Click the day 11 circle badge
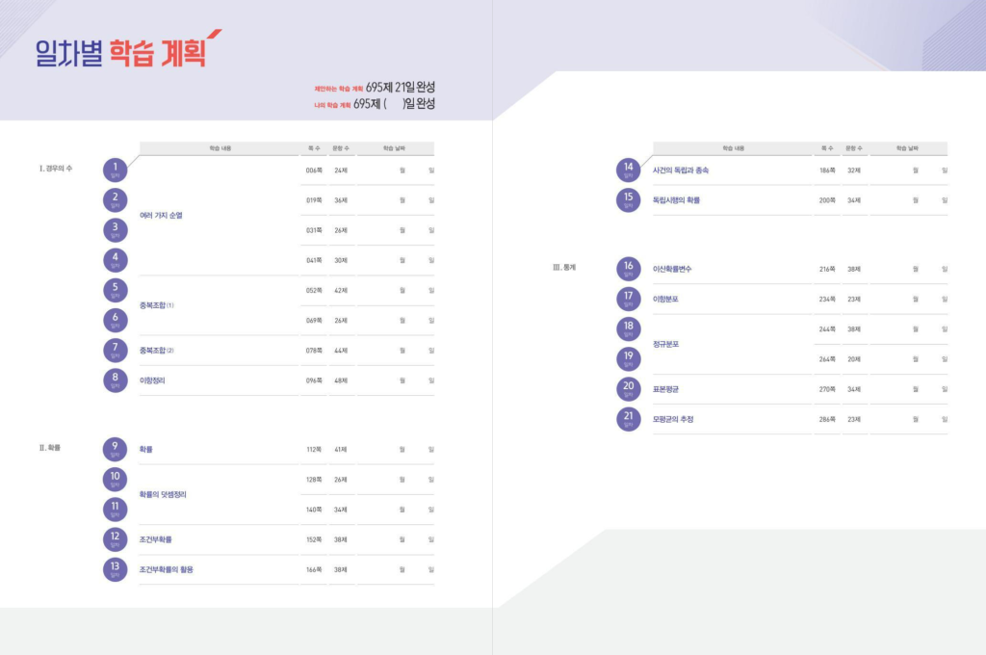The height and width of the screenshot is (655, 986). click(x=115, y=510)
